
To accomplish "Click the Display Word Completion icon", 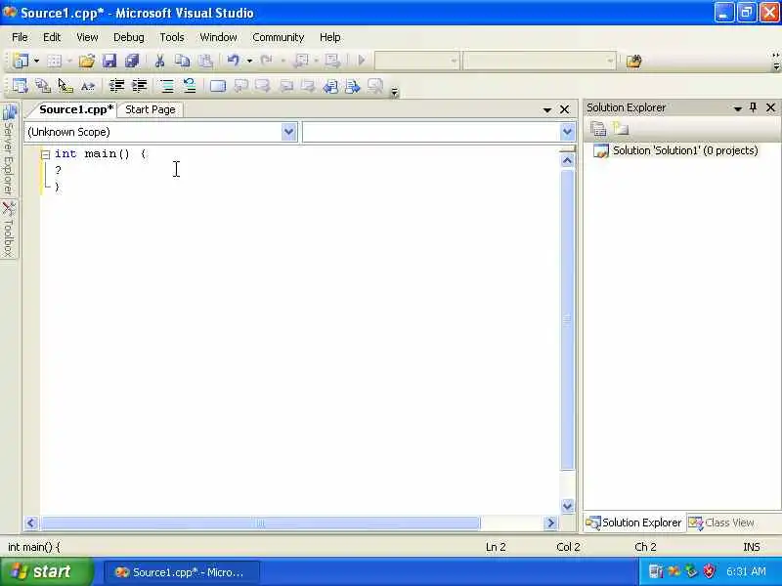I will (x=88, y=86).
